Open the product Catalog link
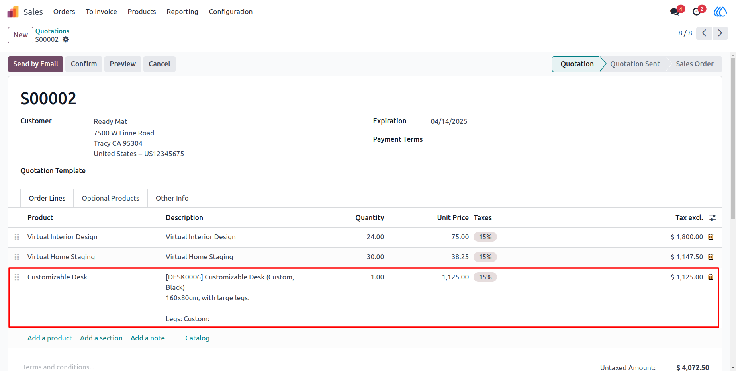The width and height of the screenshot is (736, 371). (197, 338)
